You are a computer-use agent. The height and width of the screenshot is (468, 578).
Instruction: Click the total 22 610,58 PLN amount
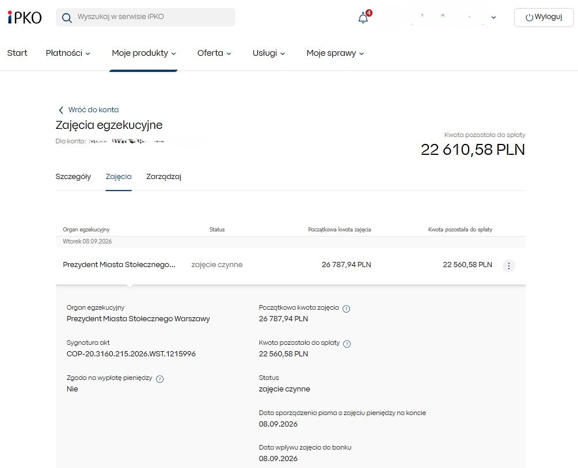click(x=473, y=150)
